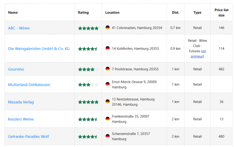The width and height of the screenshot is (235, 147).
Task: Click 'Retail' type in Gourvino row
Action: [x=197, y=69]
